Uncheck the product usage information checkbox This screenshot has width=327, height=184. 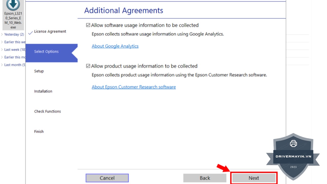click(88, 66)
